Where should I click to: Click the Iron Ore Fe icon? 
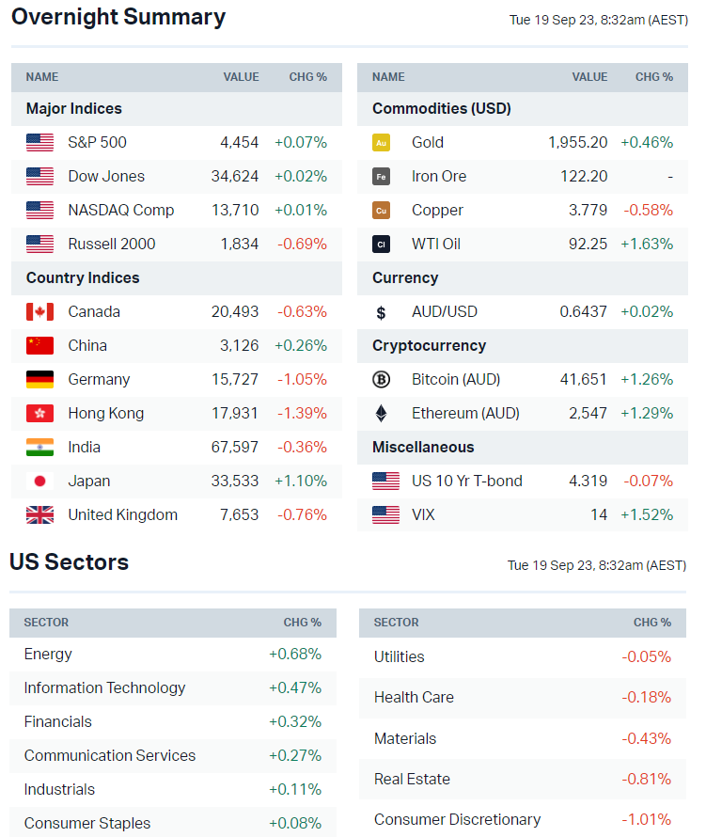pos(381,177)
